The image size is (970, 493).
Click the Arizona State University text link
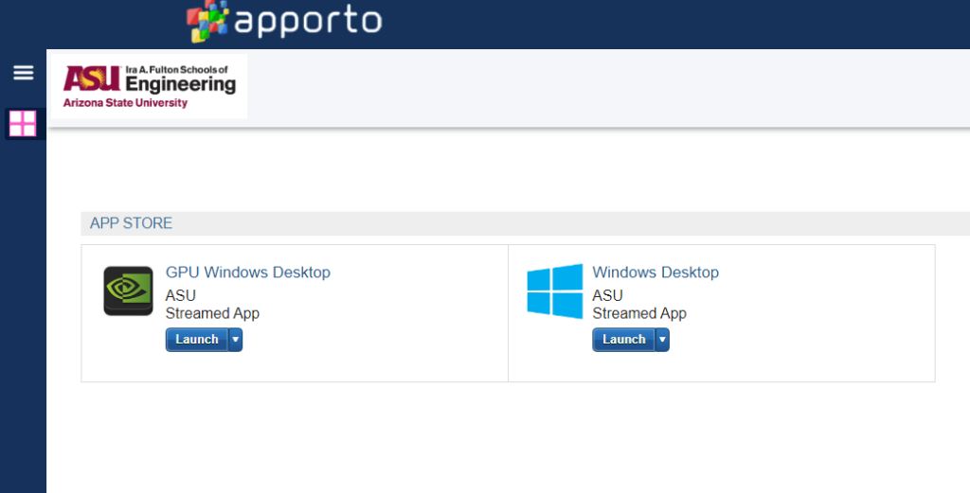click(125, 102)
